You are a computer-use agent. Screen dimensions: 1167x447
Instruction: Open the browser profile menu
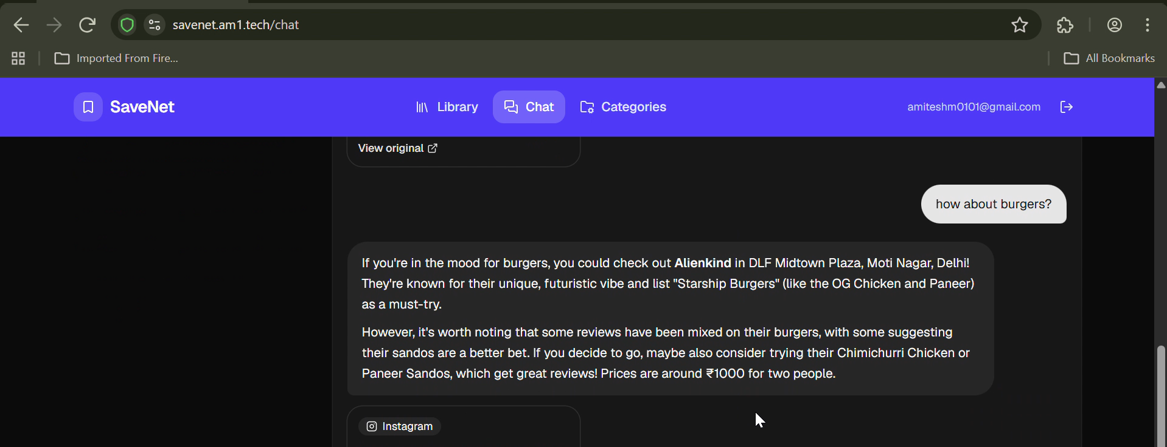coord(1115,25)
